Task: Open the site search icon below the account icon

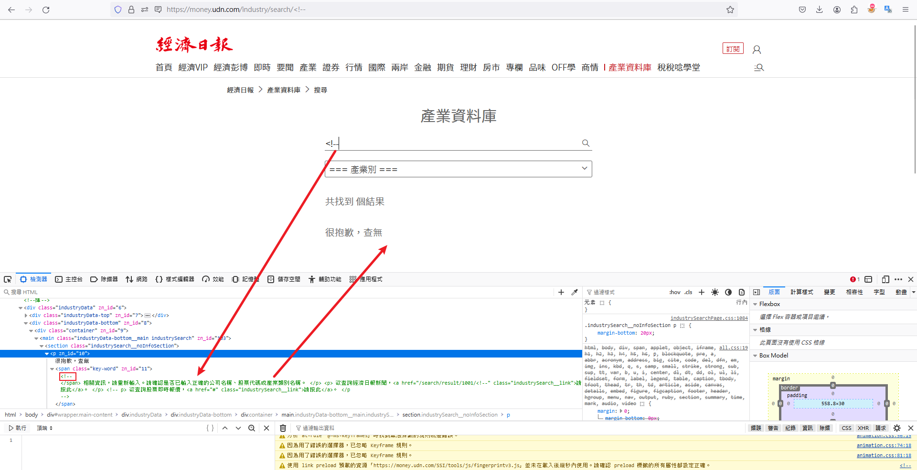Action: pyautogui.click(x=759, y=67)
